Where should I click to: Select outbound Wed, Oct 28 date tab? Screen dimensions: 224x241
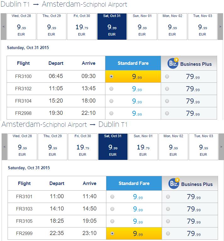coord(21,26)
